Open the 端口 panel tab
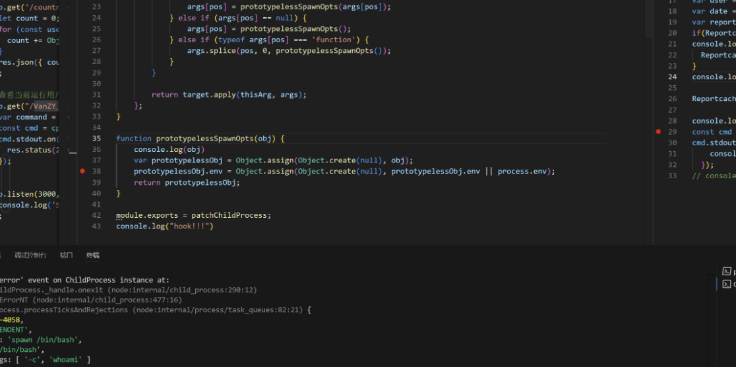The height and width of the screenshot is (367, 736). pyautogui.click(x=66, y=255)
